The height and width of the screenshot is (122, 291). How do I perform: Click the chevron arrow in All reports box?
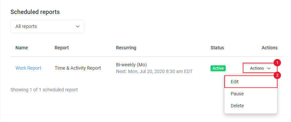(x=78, y=26)
